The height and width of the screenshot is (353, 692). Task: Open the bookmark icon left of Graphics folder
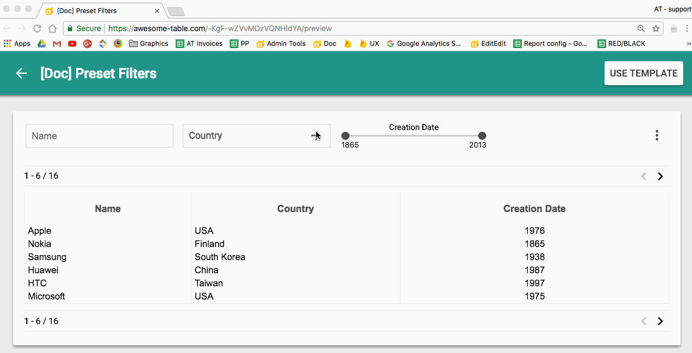(x=118, y=44)
